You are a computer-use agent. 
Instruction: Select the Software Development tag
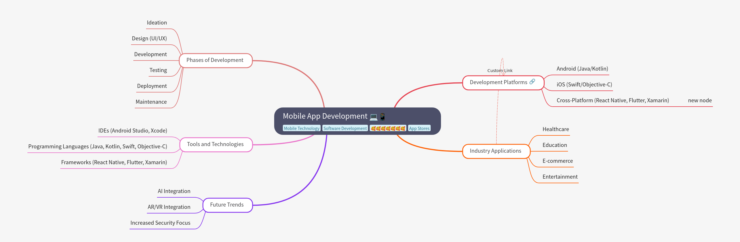click(x=345, y=128)
